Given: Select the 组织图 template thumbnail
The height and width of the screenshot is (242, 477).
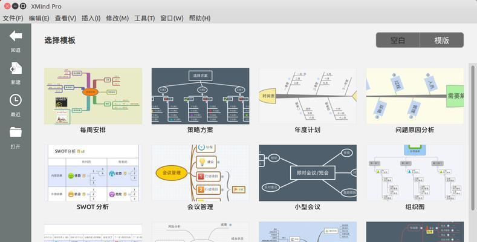Looking at the screenshot, I should click(415, 173).
